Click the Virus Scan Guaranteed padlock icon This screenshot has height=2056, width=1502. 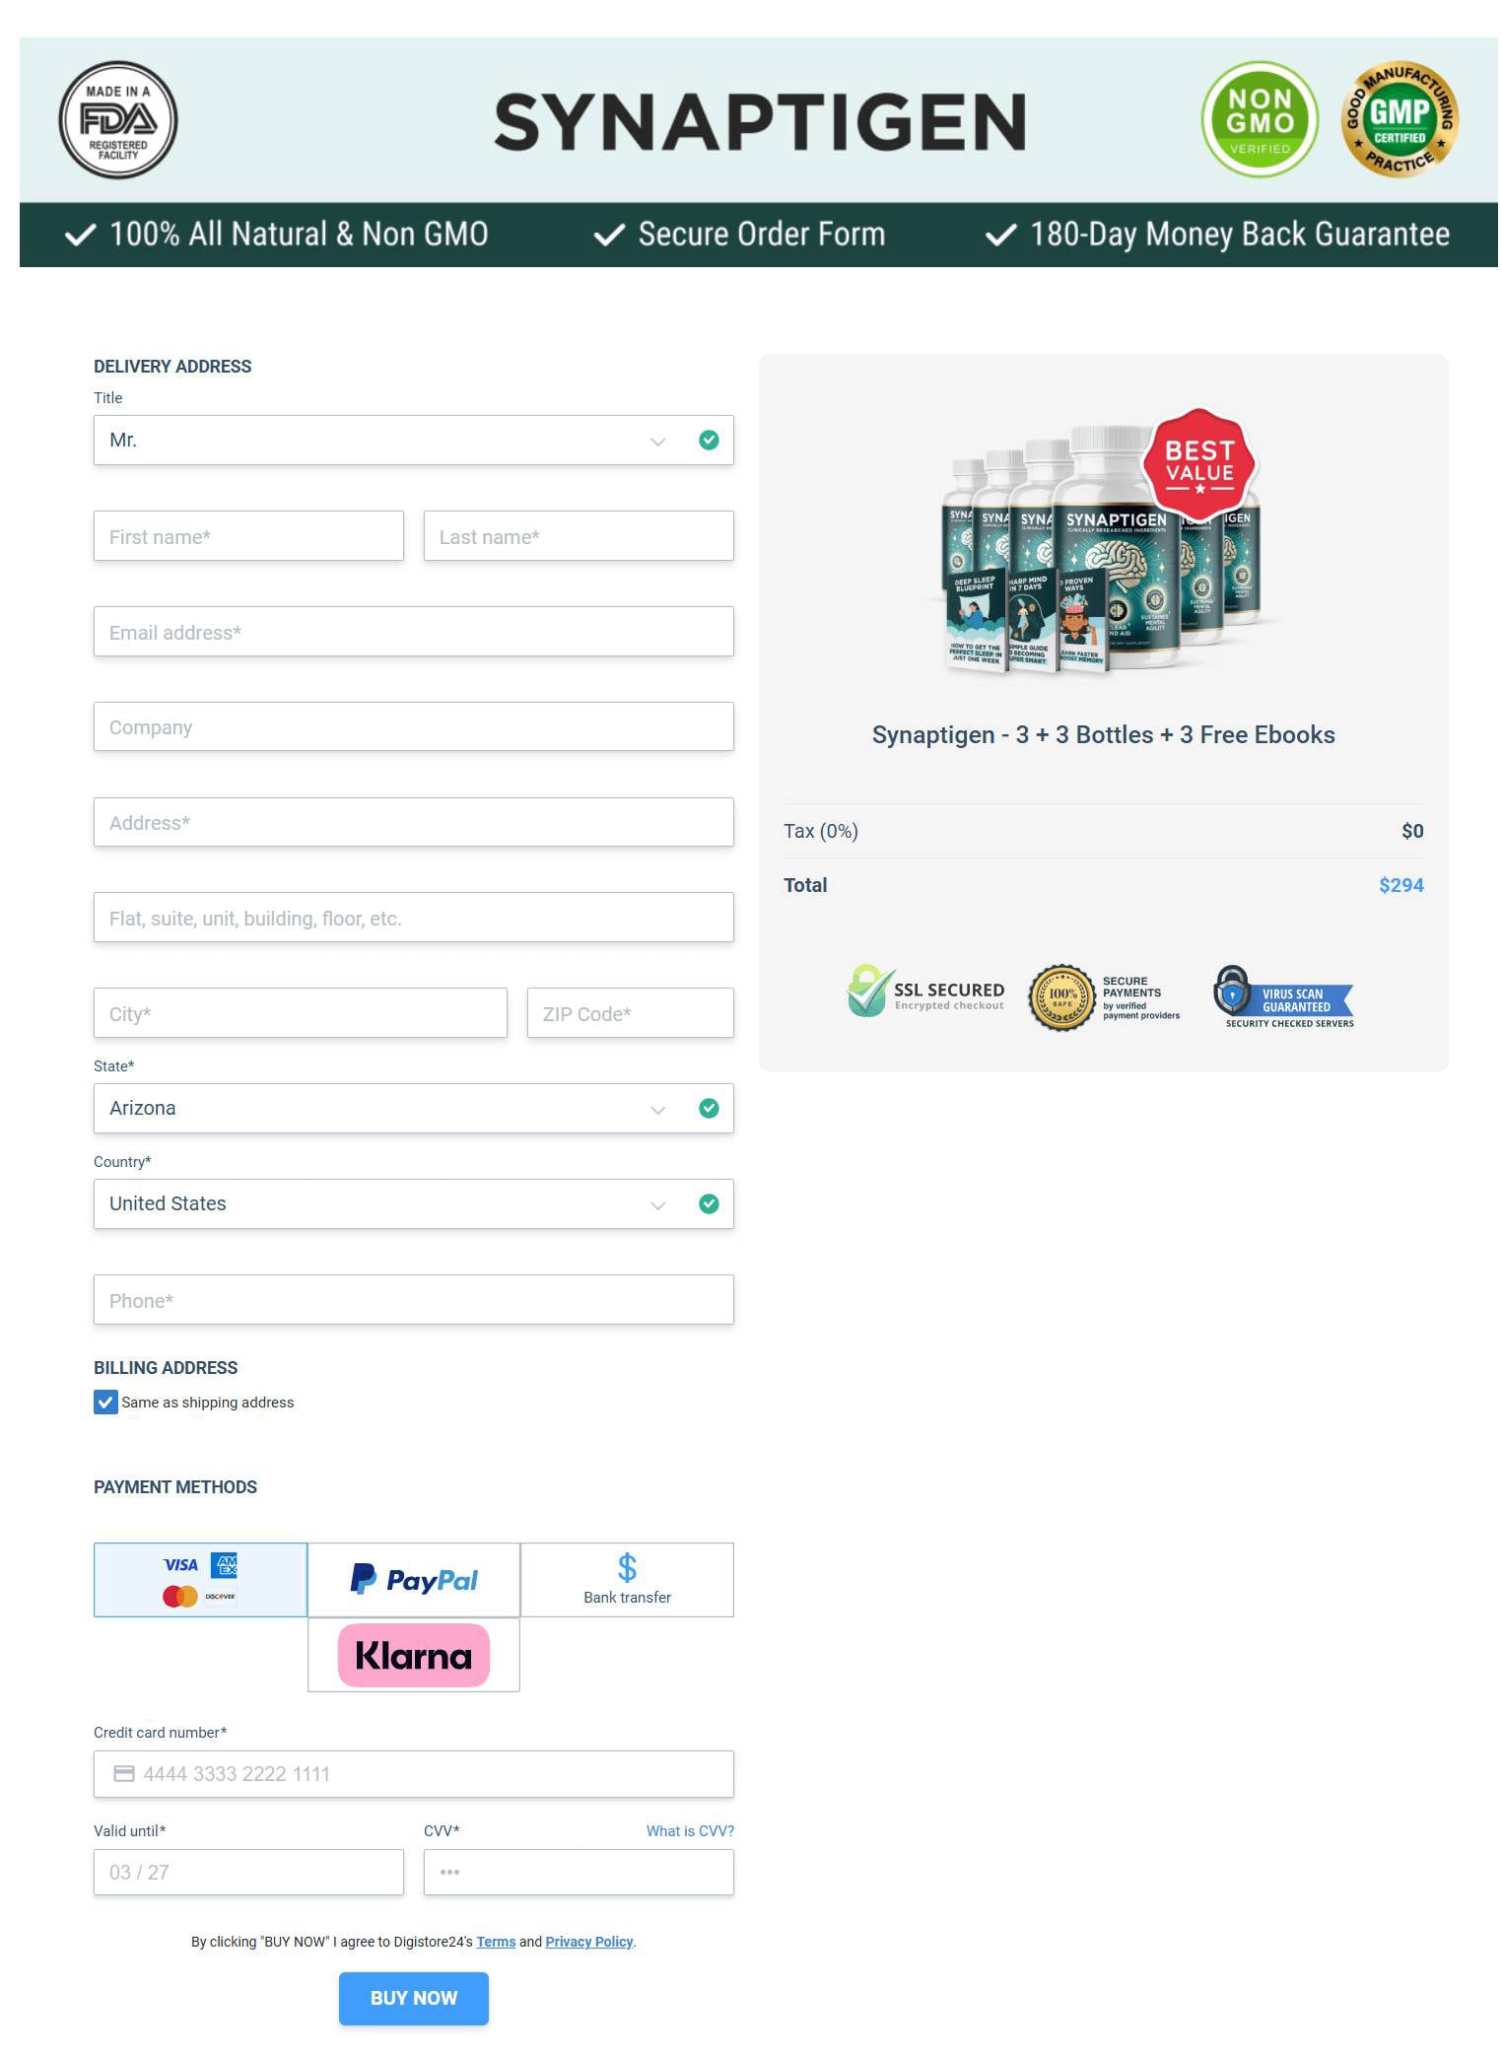(x=1231, y=991)
